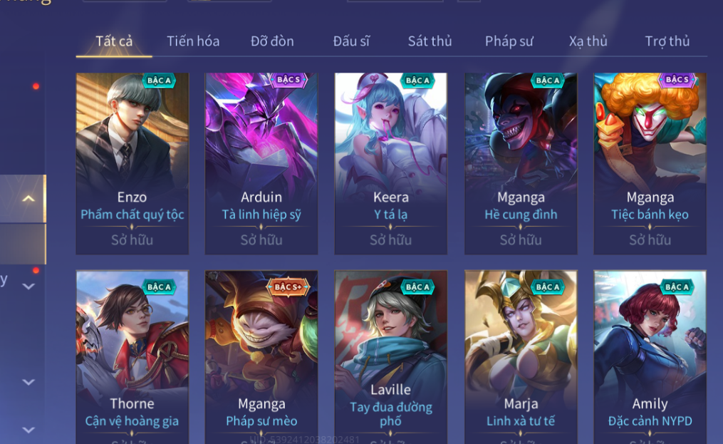Image resolution: width=723 pixels, height=444 pixels.
Task: Expand the sidebar section with red dot
Action: (28, 286)
